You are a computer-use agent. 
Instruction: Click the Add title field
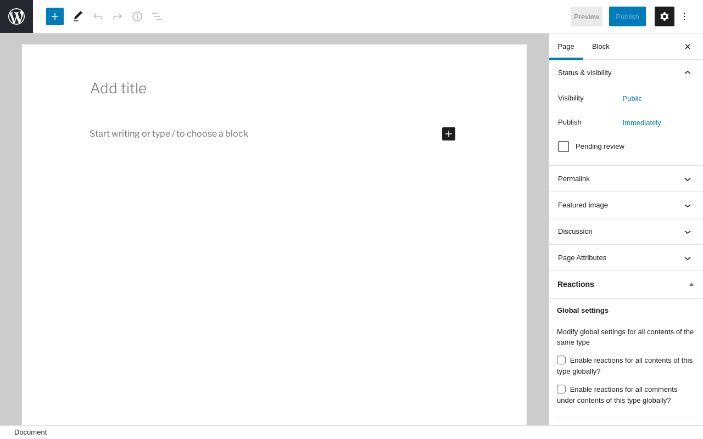[x=273, y=88]
